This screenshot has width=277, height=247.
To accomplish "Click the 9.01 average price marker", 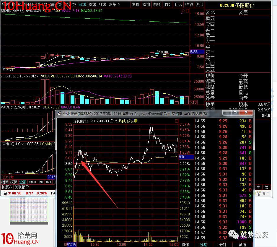I will 186,157.
